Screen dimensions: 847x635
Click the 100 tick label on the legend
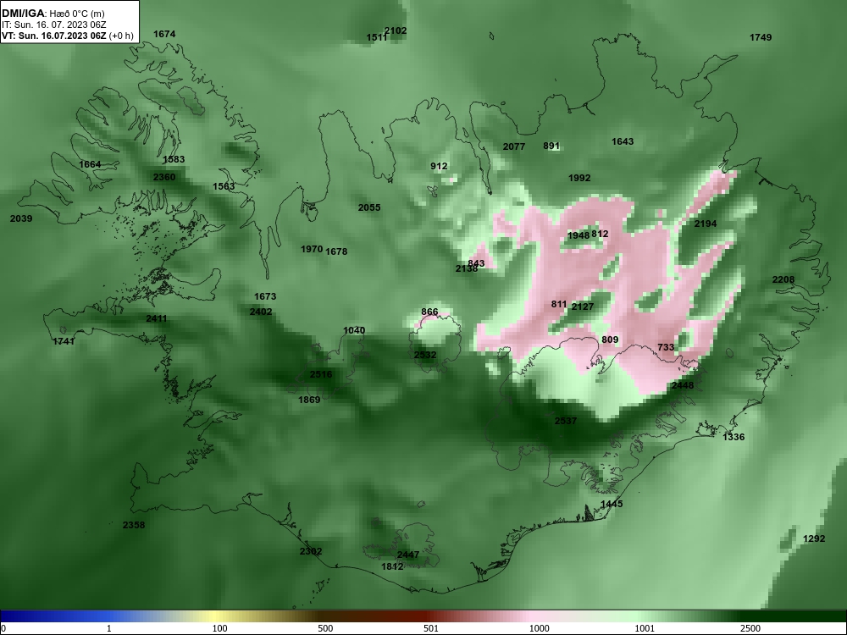click(219, 628)
